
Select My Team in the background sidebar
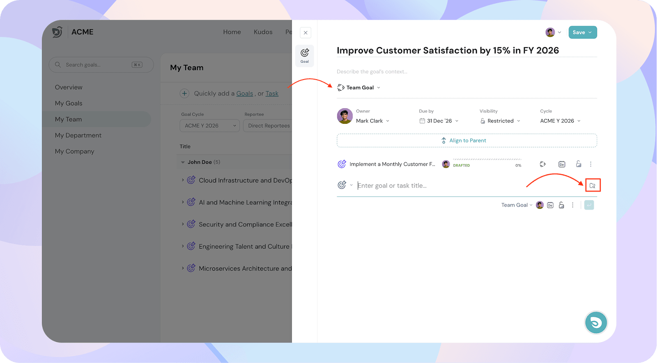[x=97, y=119]
